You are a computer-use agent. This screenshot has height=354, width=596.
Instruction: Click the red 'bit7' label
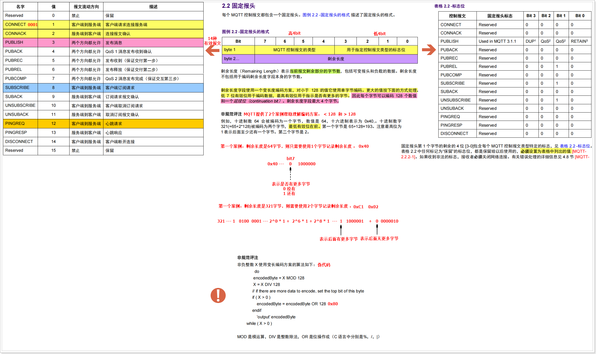coord(290,159)
